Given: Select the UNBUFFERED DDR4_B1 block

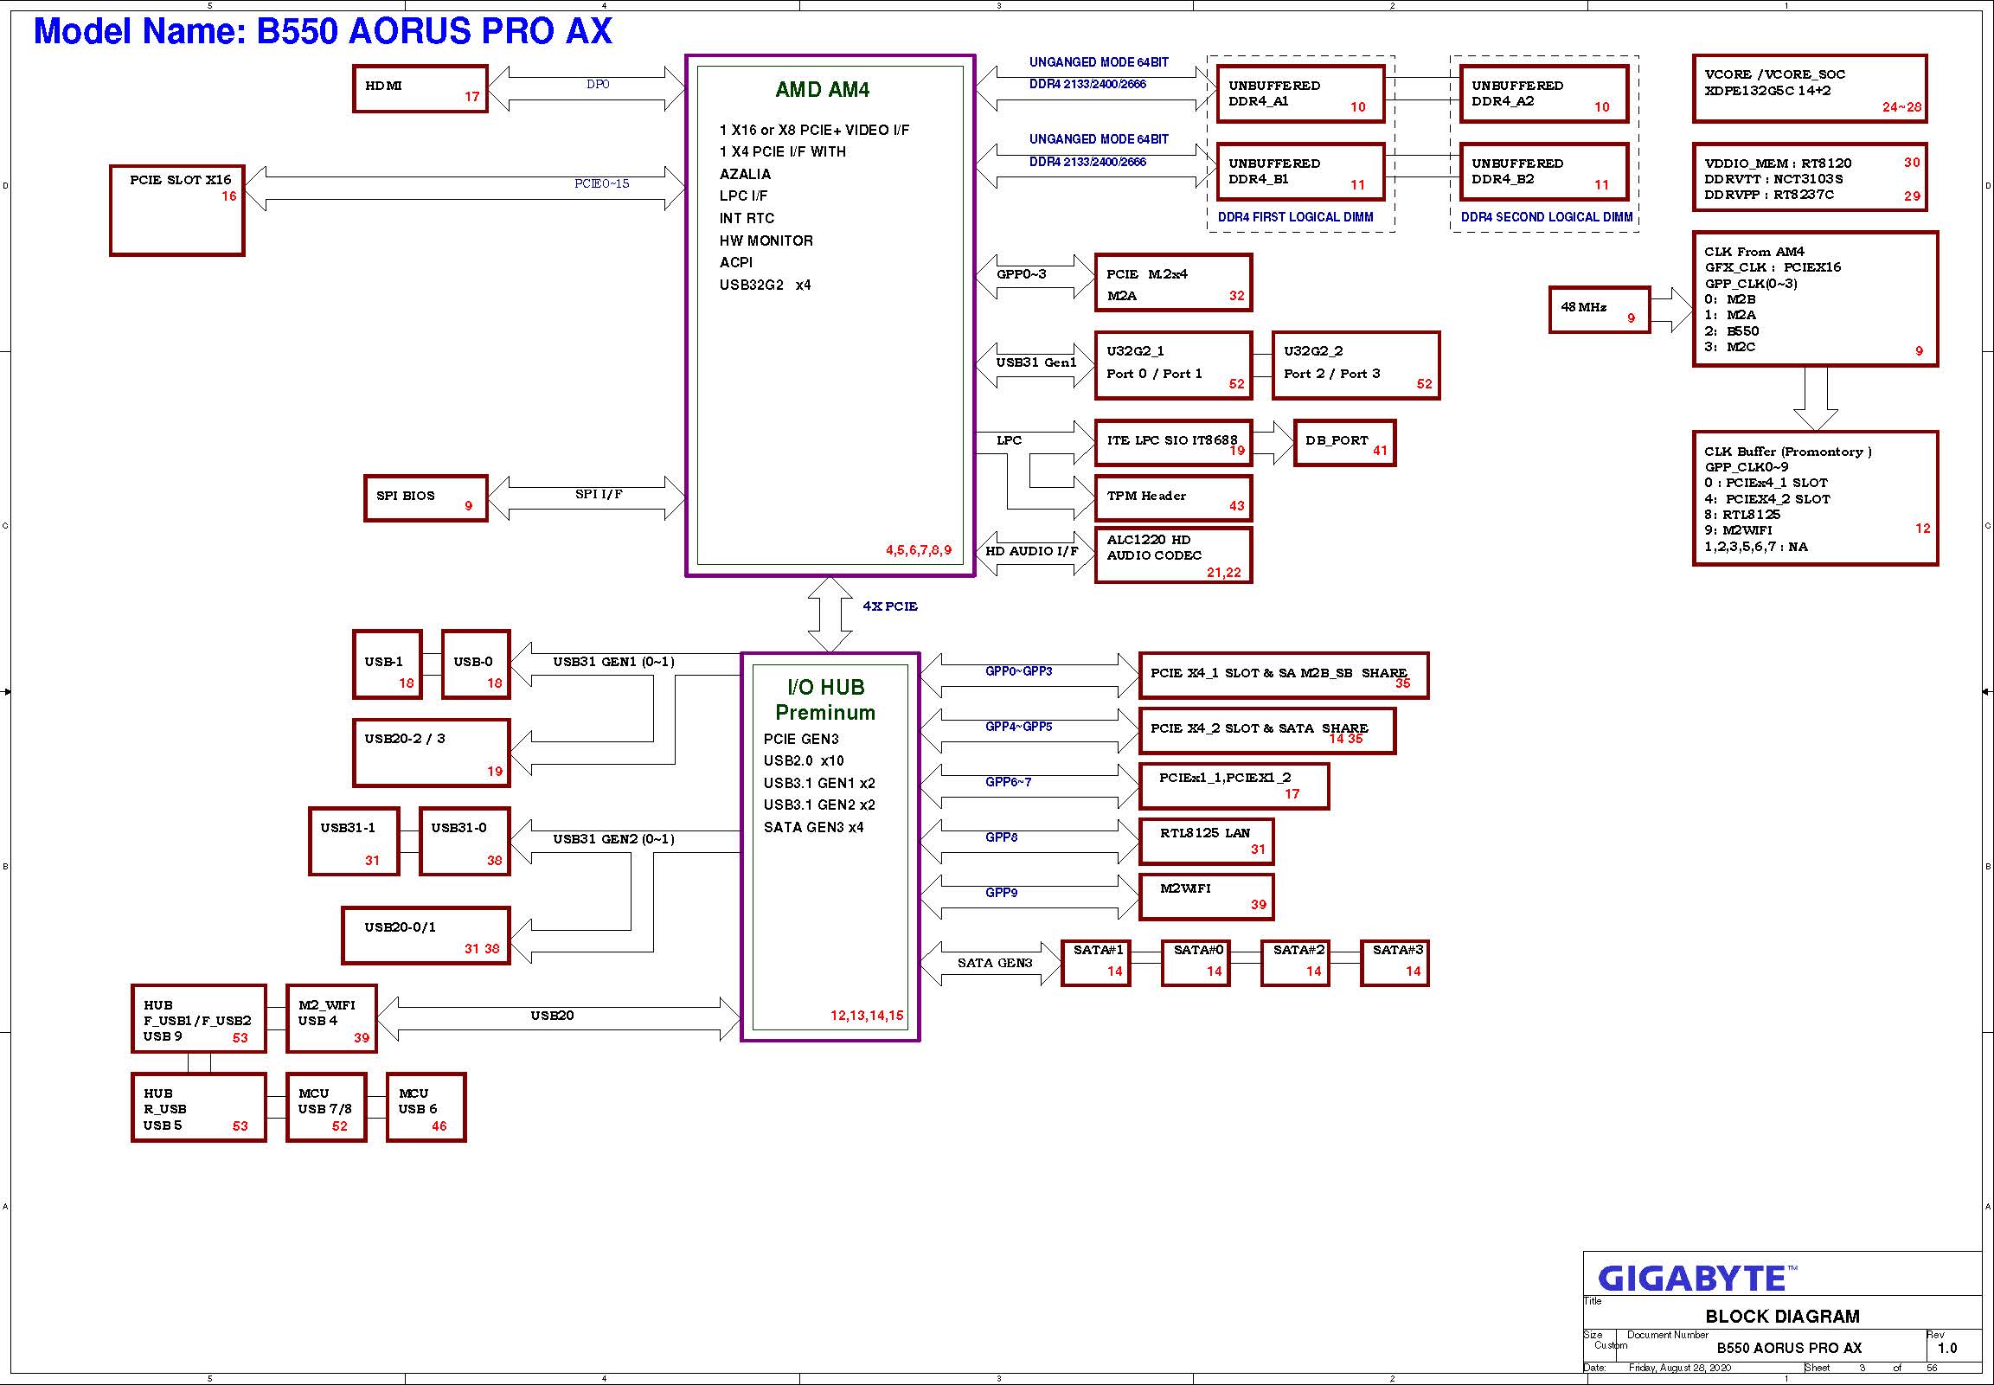Looking at the screenshot, I should 1301,172.
